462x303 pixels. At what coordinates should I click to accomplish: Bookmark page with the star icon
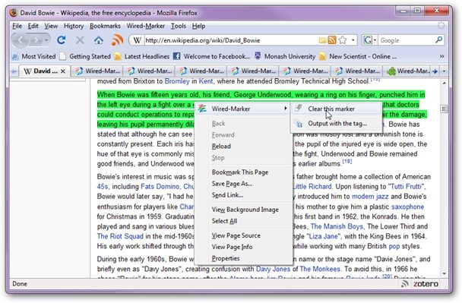(x=343, y=40)
